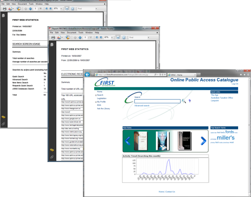Open zoom percentage dropdown in middle Reader window
The height and width of the screenshot is (197, 251).
pyautogui.click(x=112, y=37)
